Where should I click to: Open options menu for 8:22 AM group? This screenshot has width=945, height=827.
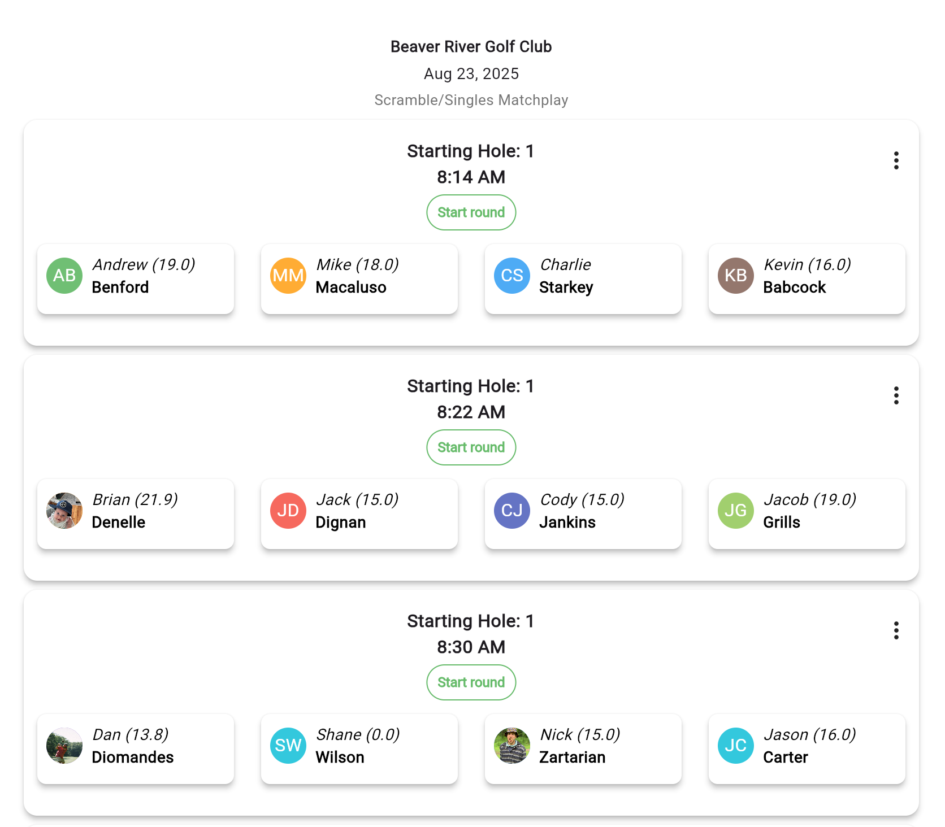click(896, 395)
